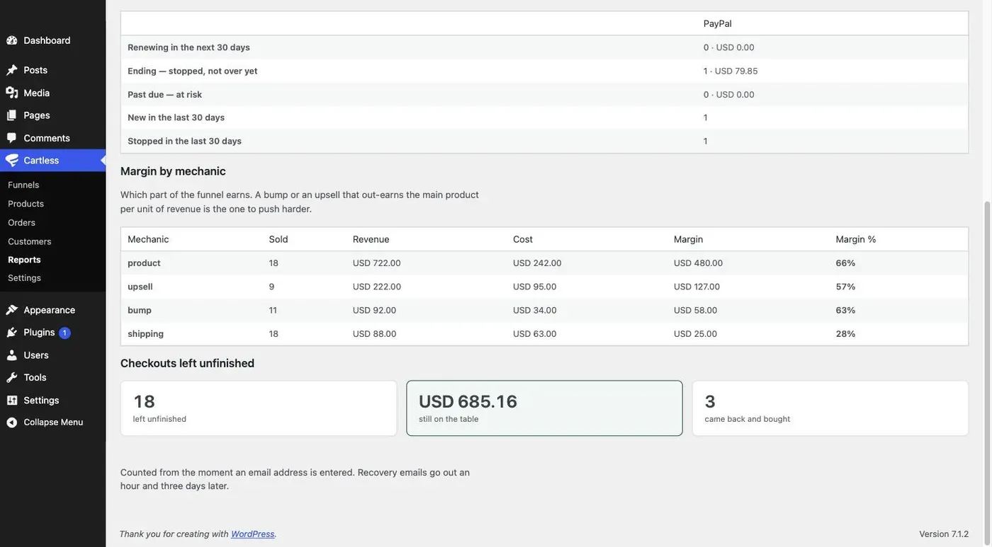Click the Comments speech bubble icon
This screenshot has height=547, width=992.
coord(12,138)
